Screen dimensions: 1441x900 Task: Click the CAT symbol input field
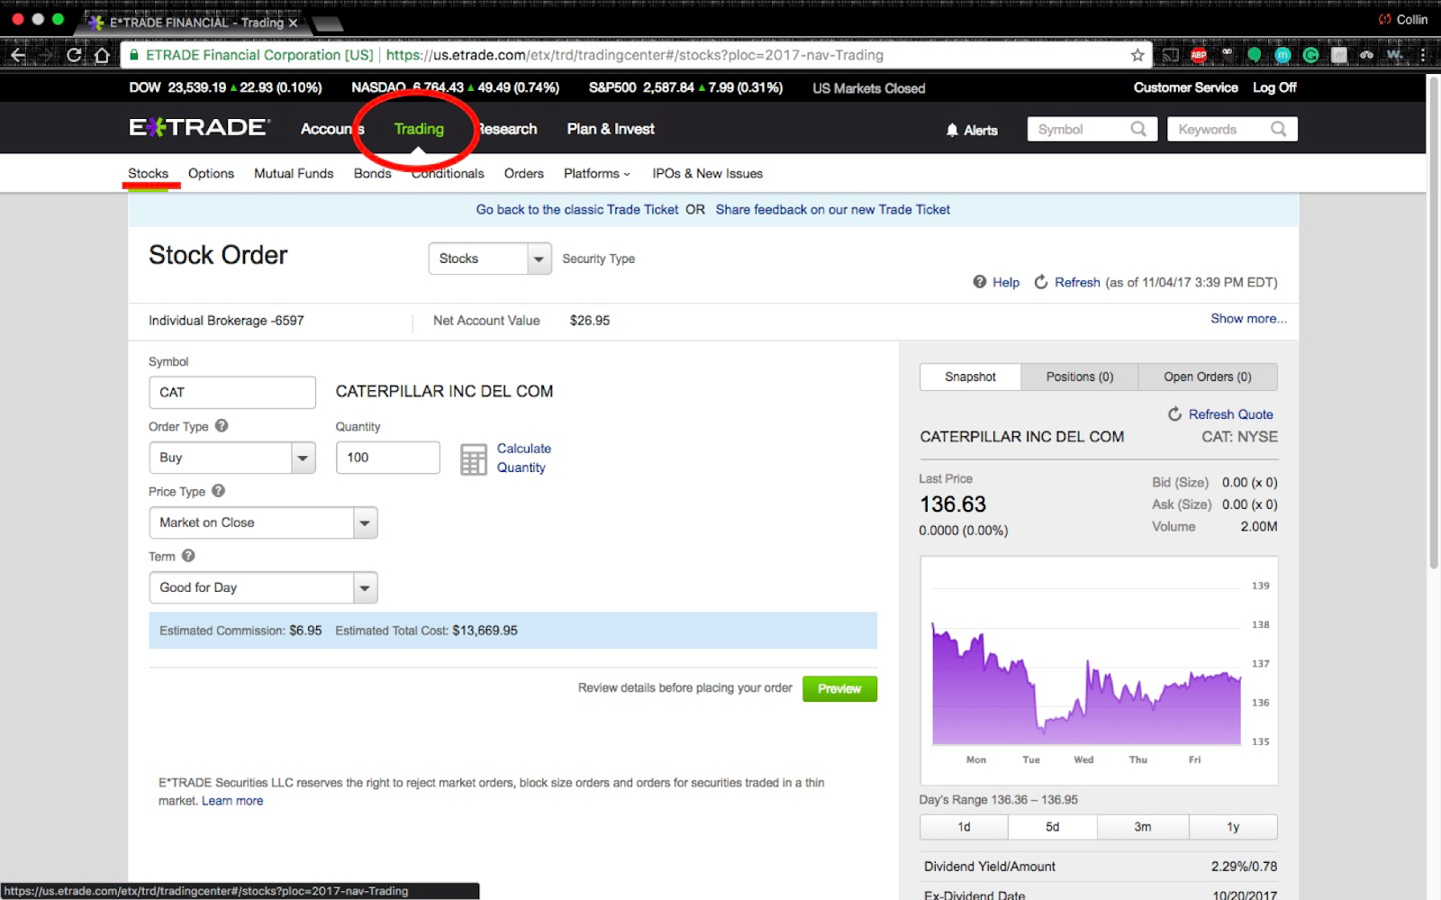[x=232, y=392]
